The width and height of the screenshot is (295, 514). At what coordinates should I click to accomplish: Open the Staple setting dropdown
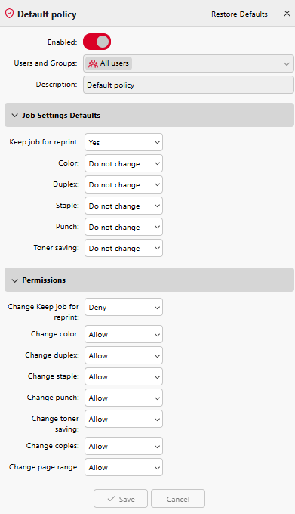pos(124,206)
